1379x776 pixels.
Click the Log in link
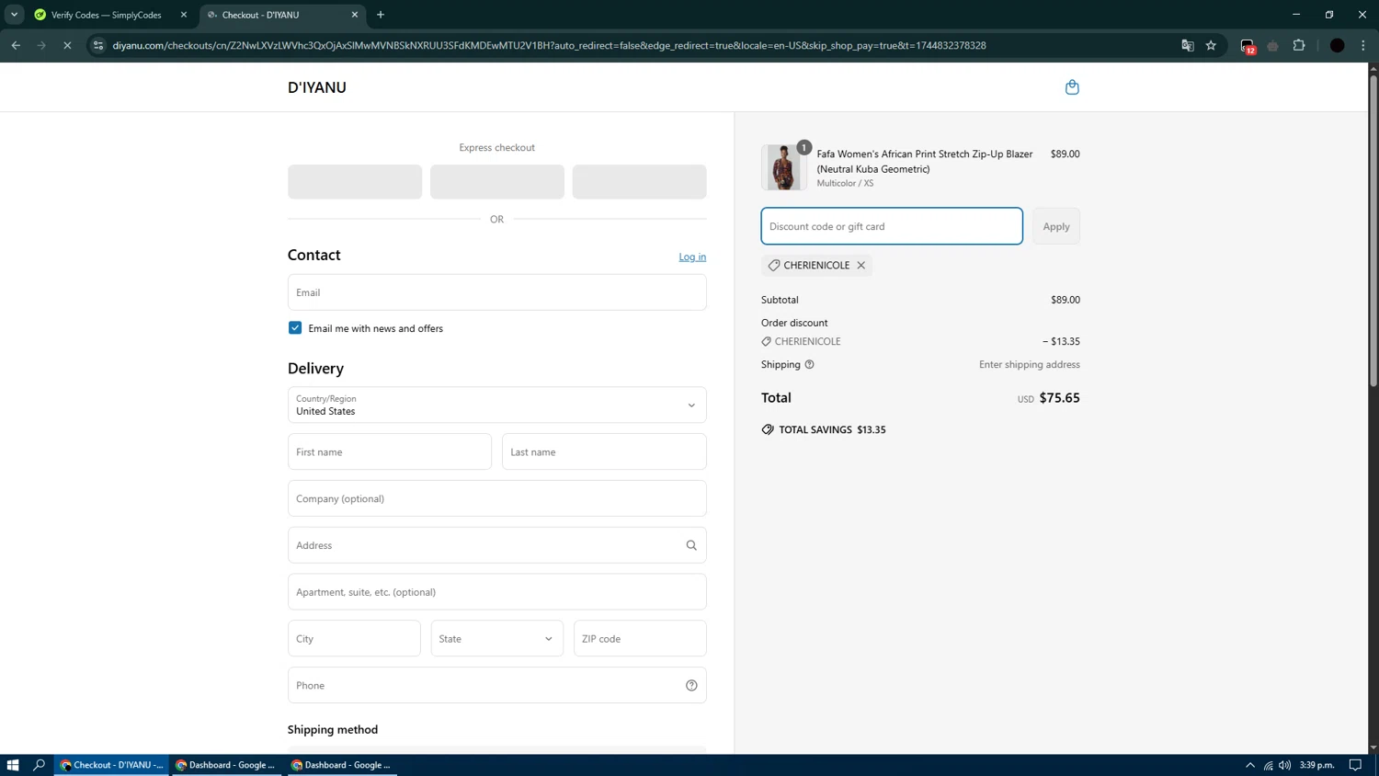coord(692,257)
